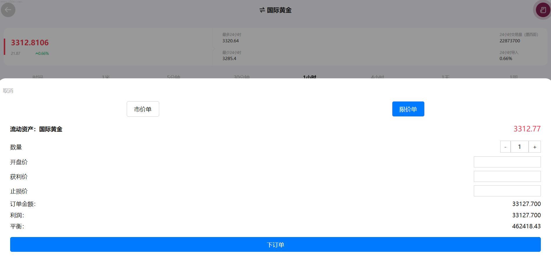
Task: Click the 止损价 input field
Action: tap(507, 191)
